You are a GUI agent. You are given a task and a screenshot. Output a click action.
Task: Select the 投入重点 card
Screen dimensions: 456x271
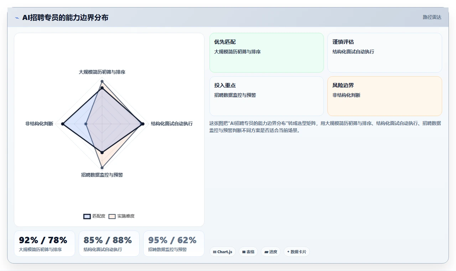point(266,96)
